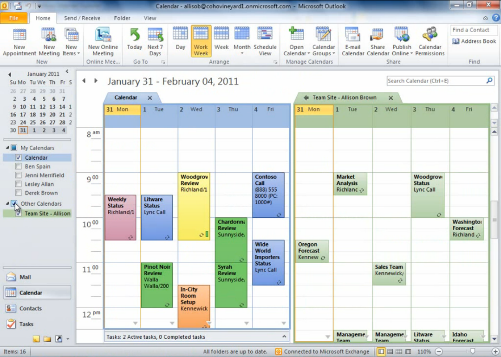Image resolution: width=501 pixels, height=357 pixels.
Task: Click the search magnifier icon
Action: click(489, 81)
